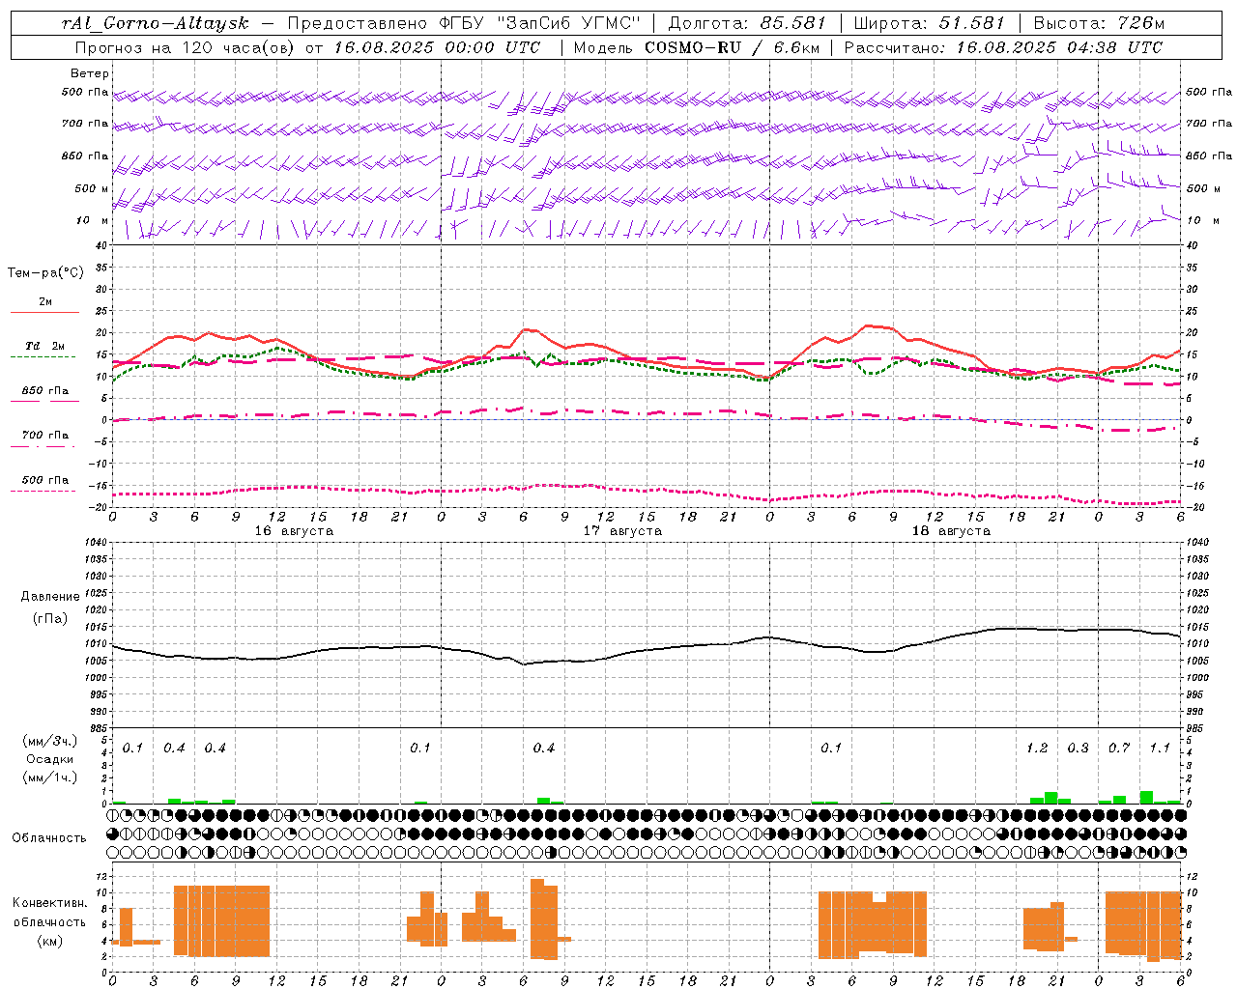
Task: Click the 18 августа date label
Action: coord(951,531)
